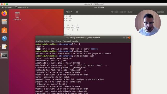Image resolution: width=167 pixels, height=94 pixels.
Task: Open the Editar menu in terminal
Action: tap(47, 41)
